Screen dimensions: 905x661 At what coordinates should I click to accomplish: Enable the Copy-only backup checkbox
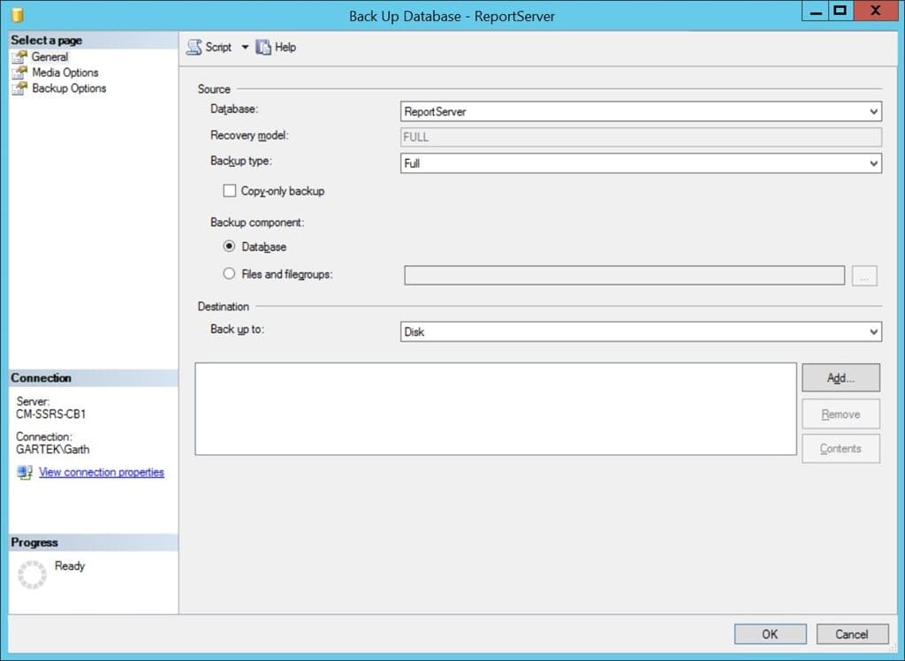[x=229, y=191]
